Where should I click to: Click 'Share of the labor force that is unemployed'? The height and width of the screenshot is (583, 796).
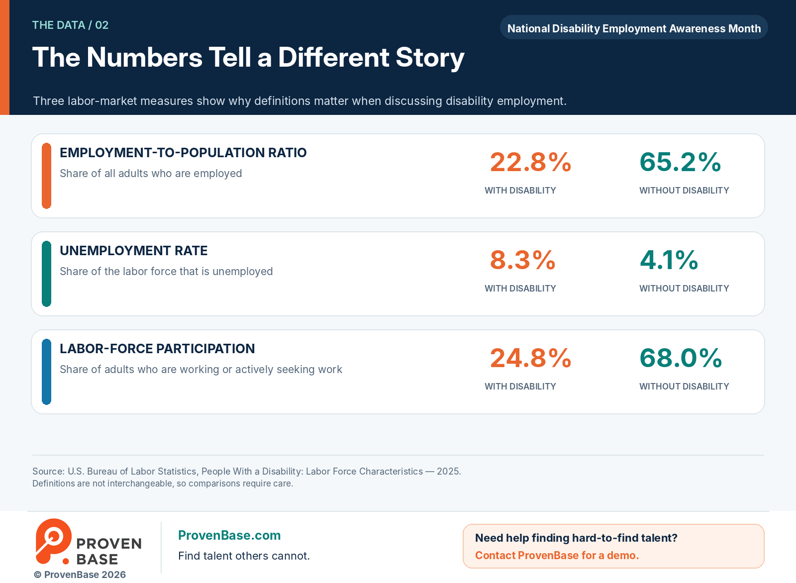pos(166,272)
